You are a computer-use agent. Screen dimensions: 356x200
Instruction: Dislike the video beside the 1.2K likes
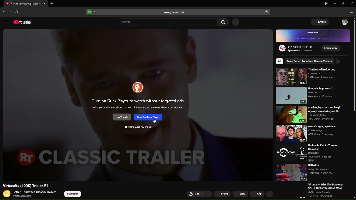pyautogui.click(x=207, y=194)
